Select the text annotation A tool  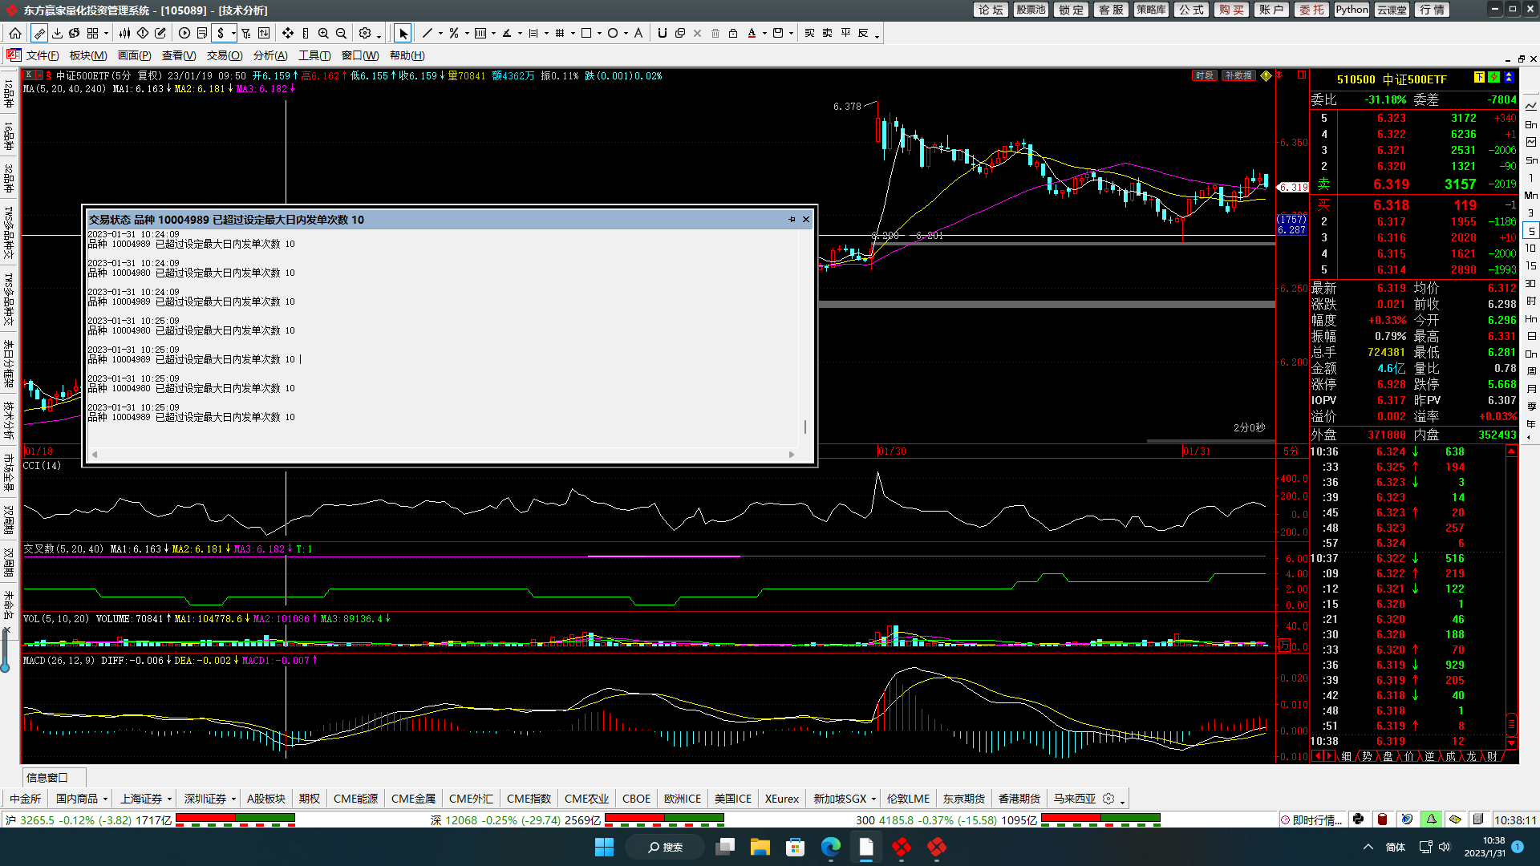[638, 33]
